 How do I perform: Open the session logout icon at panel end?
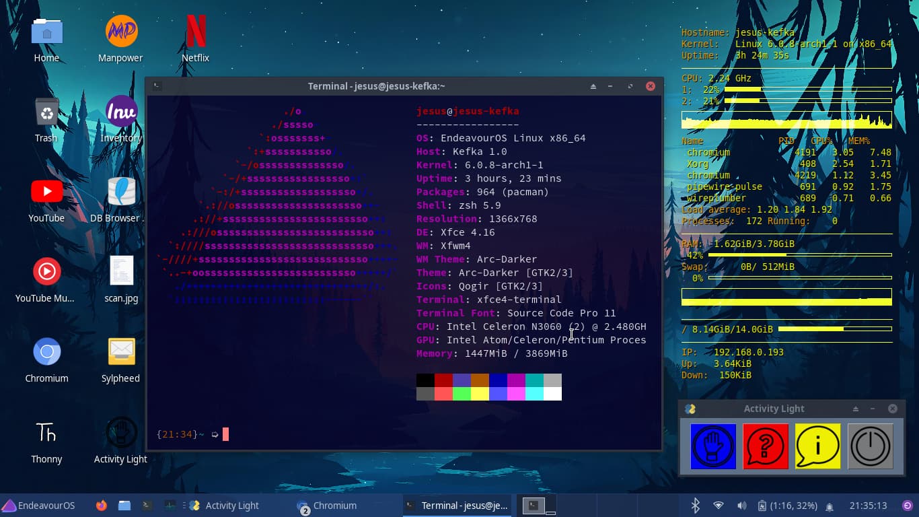(908, 506)
